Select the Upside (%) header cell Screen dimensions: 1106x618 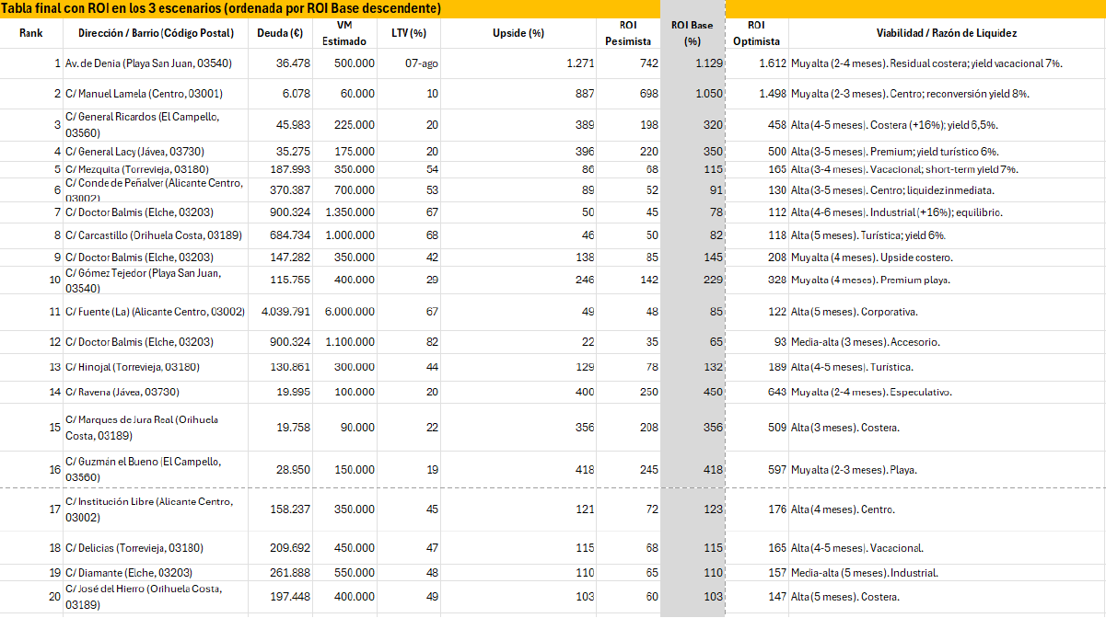coord(518,33)
